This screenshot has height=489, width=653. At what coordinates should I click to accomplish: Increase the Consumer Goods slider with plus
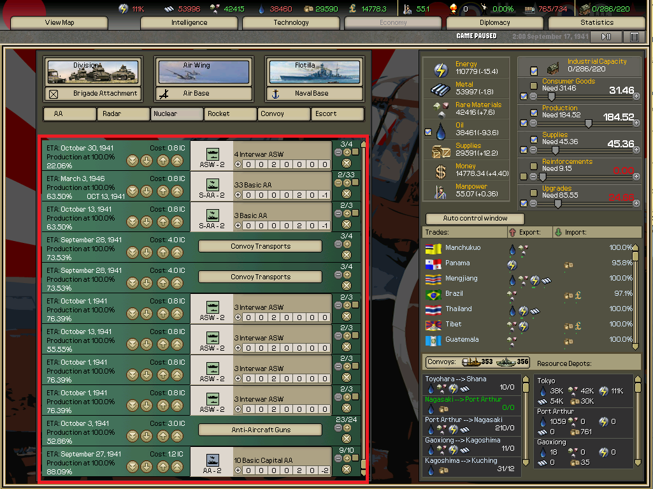click(x=635, y=97)
